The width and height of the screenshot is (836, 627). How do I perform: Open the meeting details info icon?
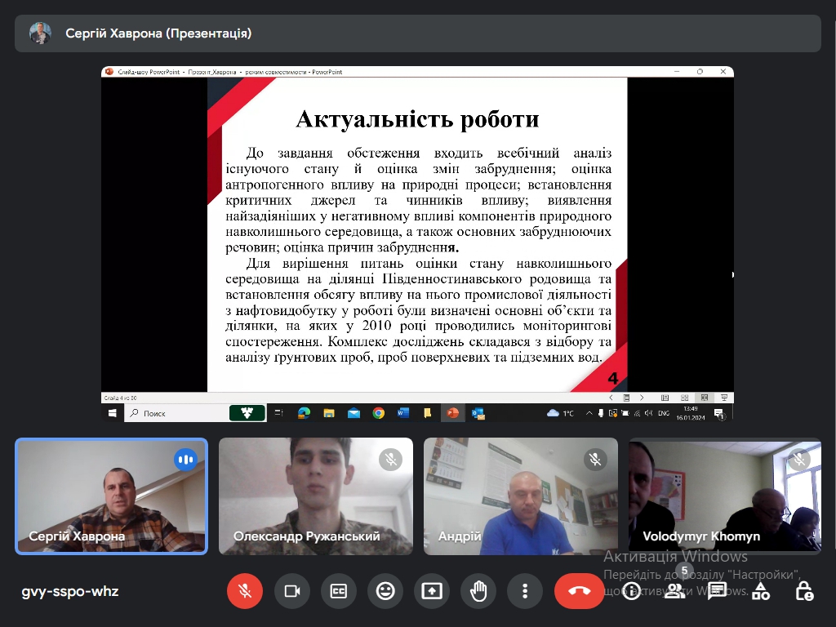click(x=631, y=591)
